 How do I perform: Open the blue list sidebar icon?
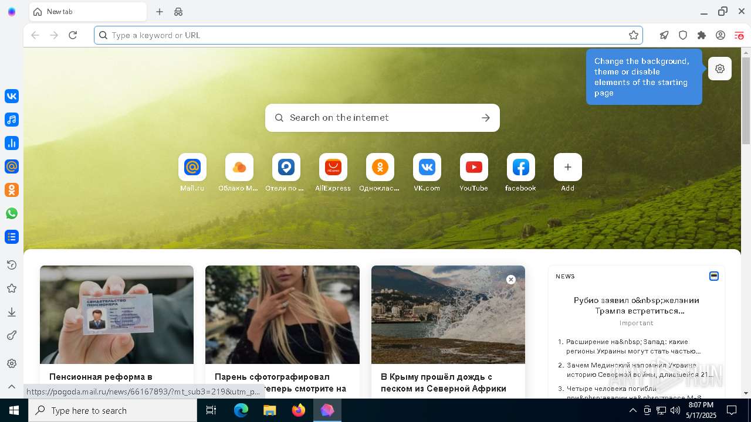click(x=12, y=237)
